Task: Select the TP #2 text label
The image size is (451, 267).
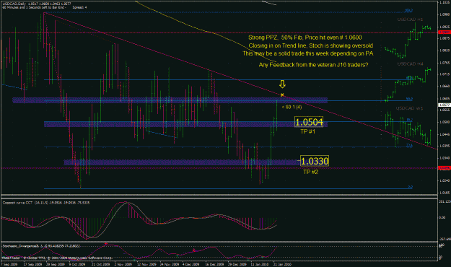Action: 310,172
